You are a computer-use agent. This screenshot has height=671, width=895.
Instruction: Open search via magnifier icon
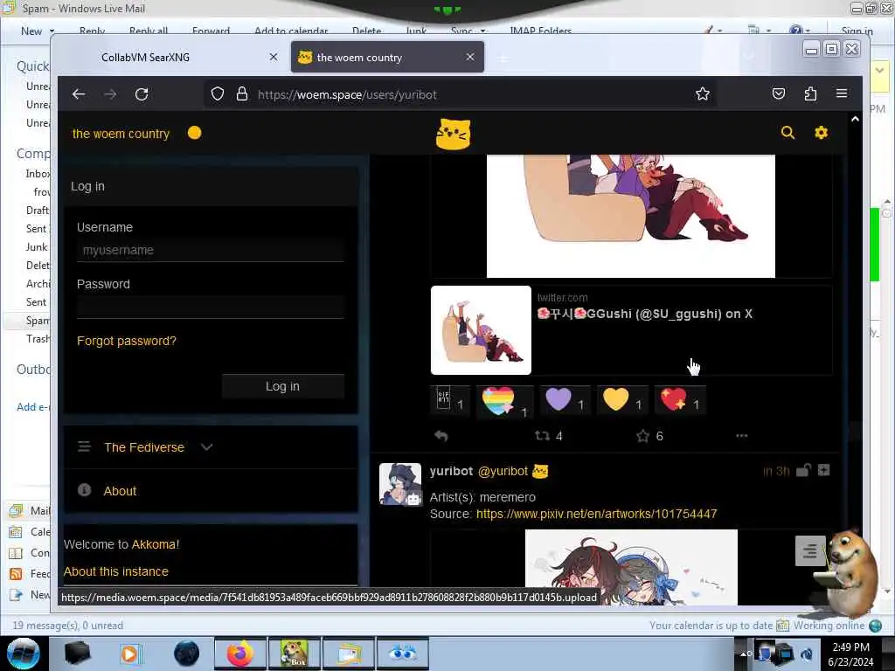787,133
